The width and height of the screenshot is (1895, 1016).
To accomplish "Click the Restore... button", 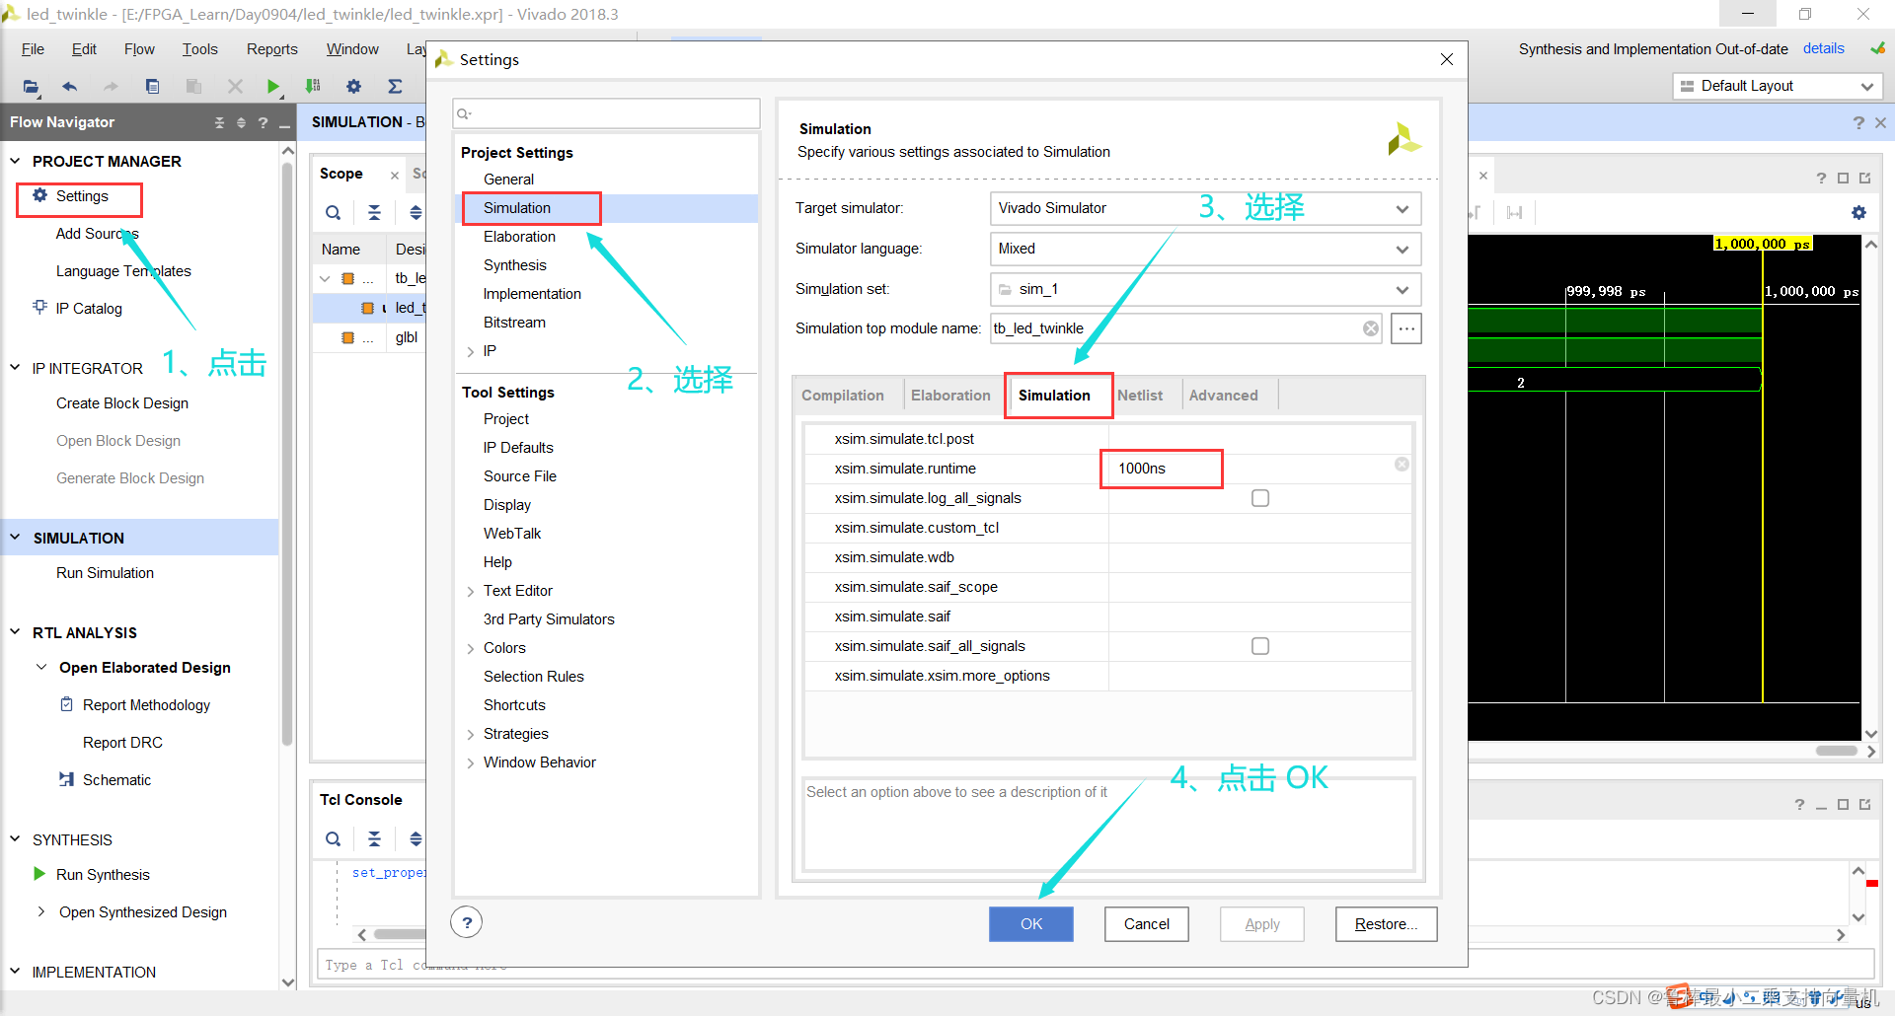I will tap(1386, 924).
